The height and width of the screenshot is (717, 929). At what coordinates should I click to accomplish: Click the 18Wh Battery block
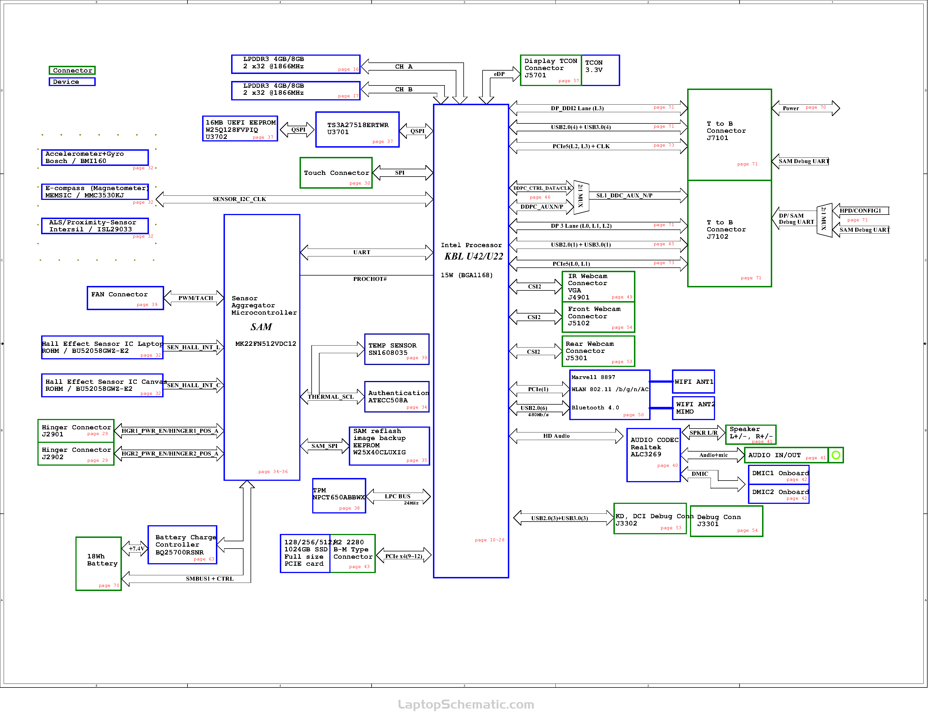point(99,564)
